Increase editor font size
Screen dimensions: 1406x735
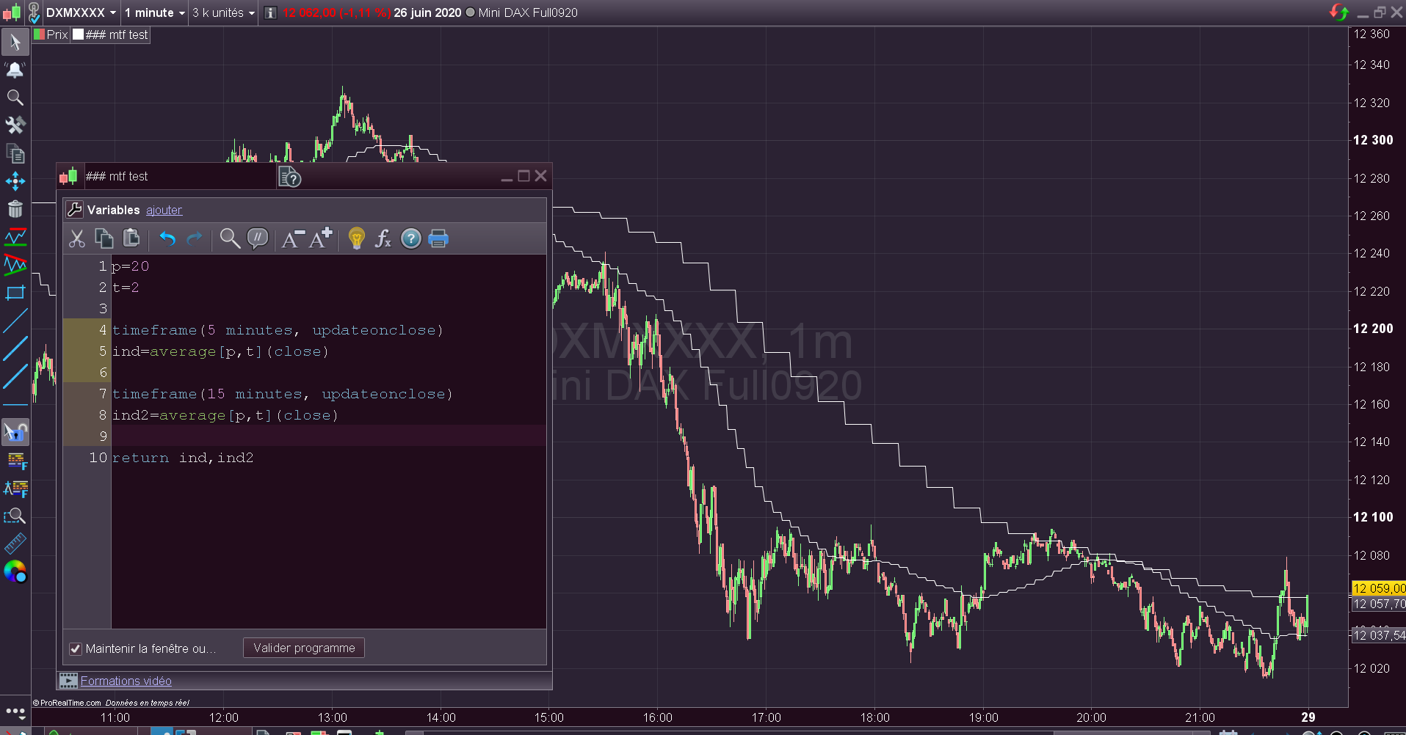coord(320,238)
